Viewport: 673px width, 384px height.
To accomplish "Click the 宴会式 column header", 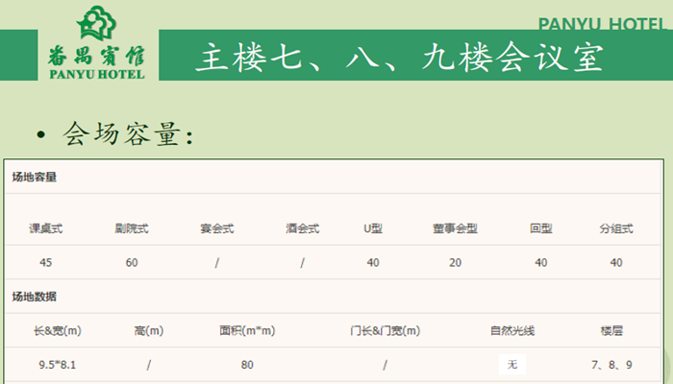I will pyautogui.click(x=217, y=229).
